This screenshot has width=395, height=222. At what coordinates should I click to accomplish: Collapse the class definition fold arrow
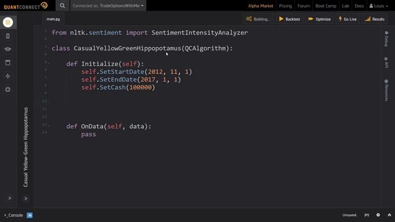[x=49, y=48]
